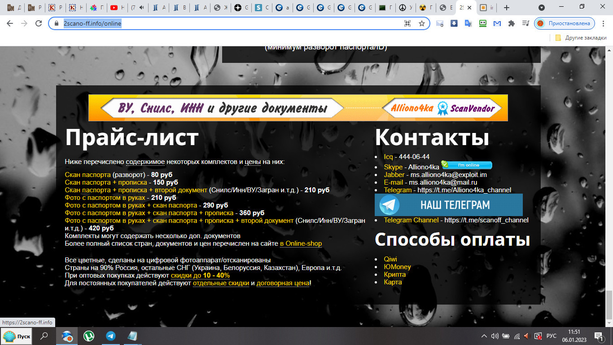Open uTorrent from the taskbar
613x345 pixels.
(89, 336)
